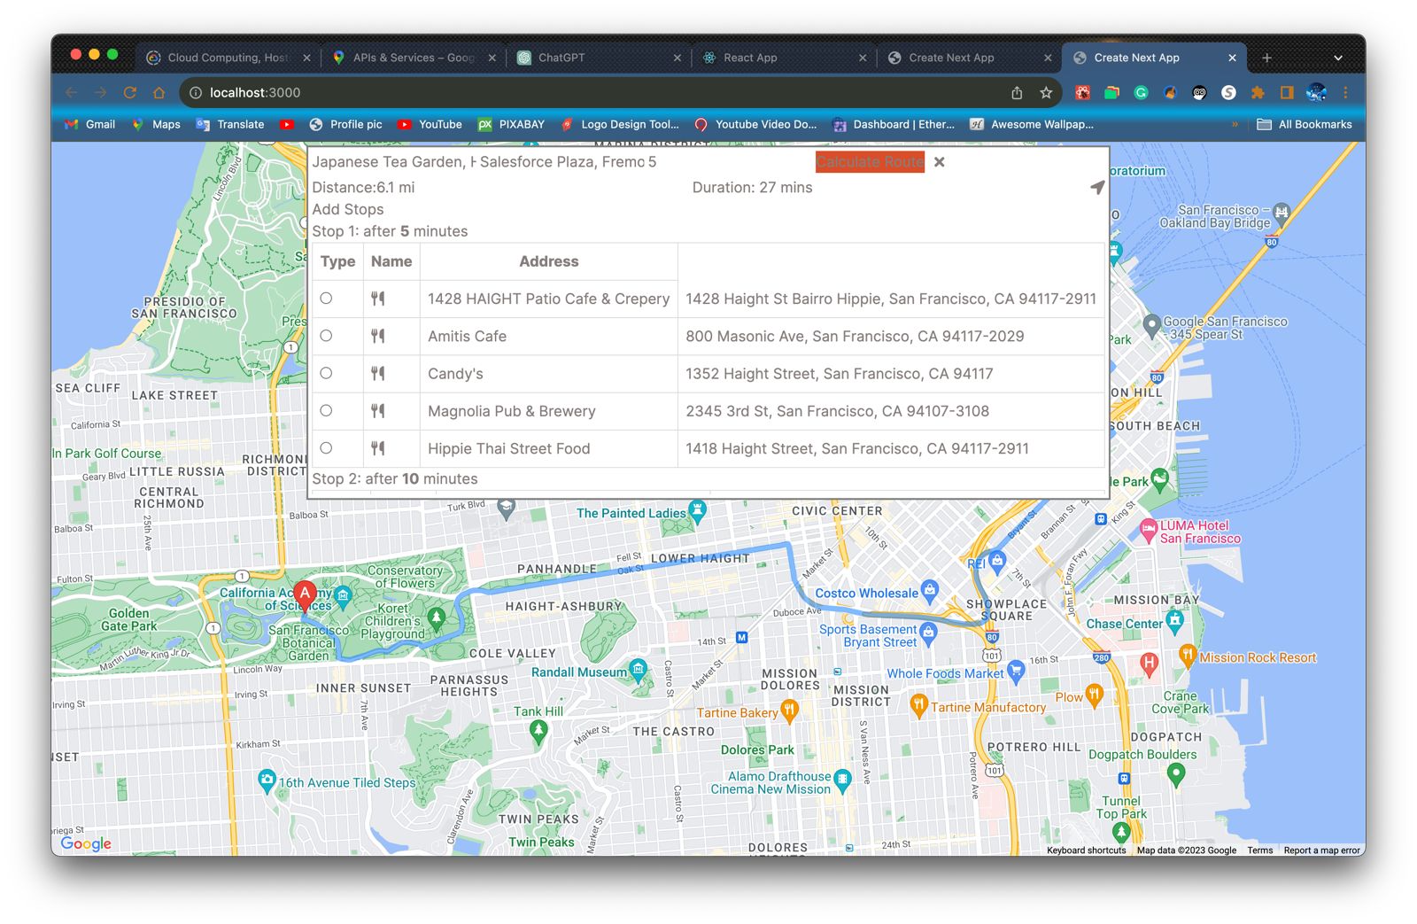This screenshot has height=924, width=1417.
Task: Show hidden bookmarks with the overflow chevron
Action: tap(1235, 125)
